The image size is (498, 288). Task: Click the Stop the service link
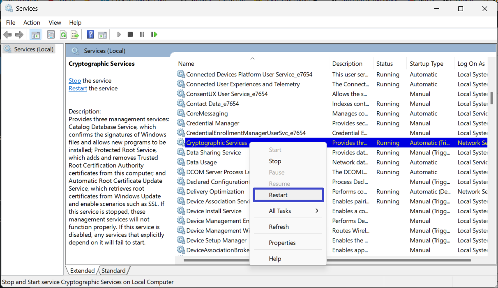(x=74, y=81)
